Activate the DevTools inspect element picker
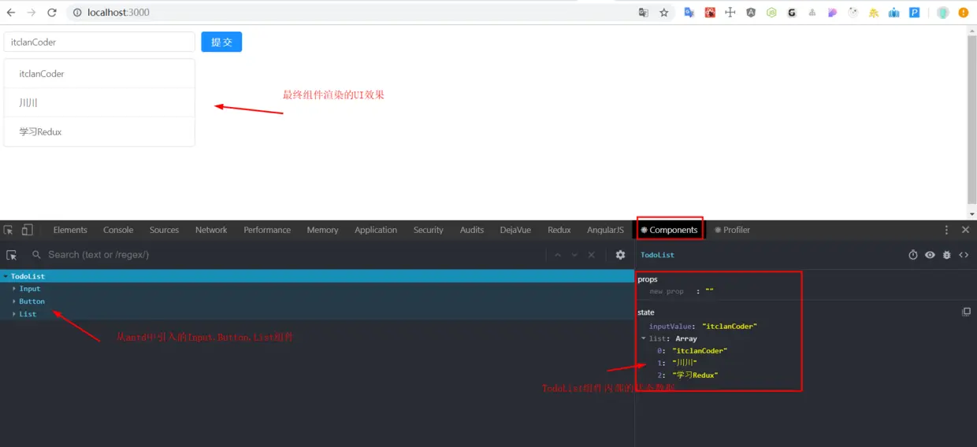Viewport: 977px width, 447px height. [9, 230]
